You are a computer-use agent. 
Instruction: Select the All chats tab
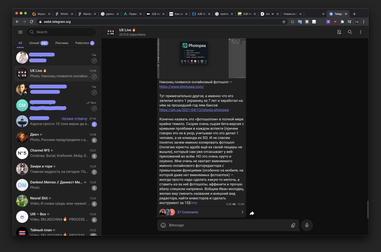[20, 43]
